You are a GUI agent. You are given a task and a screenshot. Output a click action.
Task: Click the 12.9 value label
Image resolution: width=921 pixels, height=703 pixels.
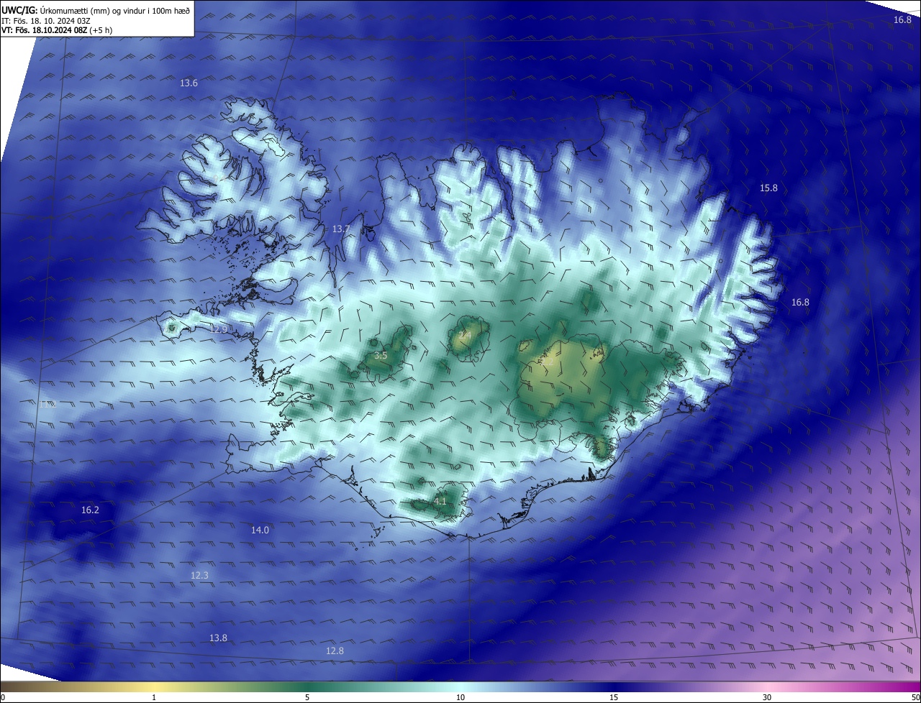point(218,329)
